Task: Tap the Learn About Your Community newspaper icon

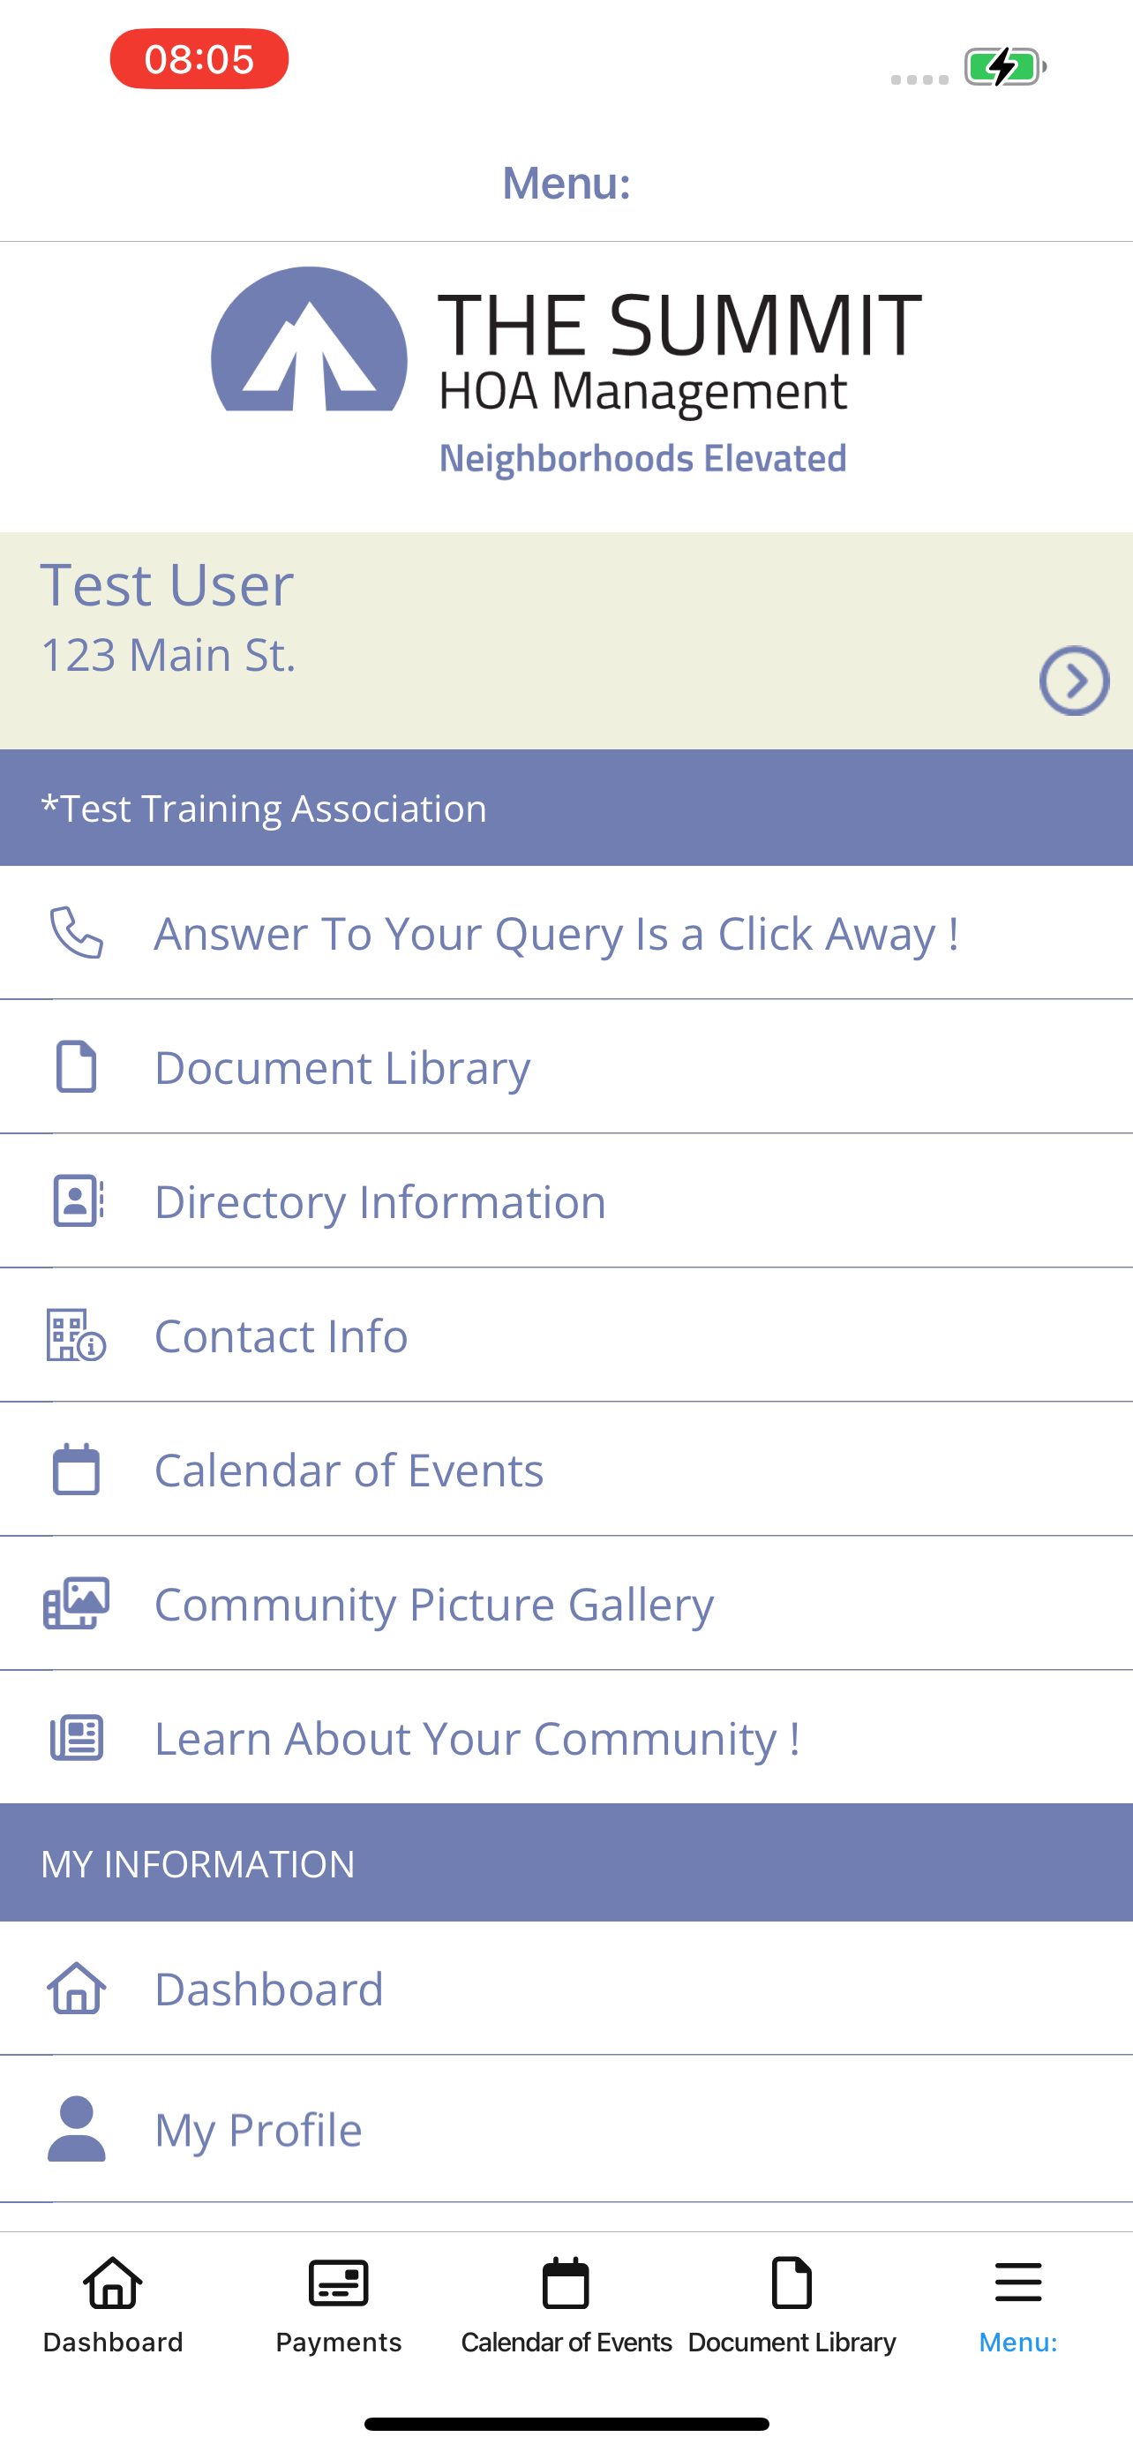Action: [76, 1737]
